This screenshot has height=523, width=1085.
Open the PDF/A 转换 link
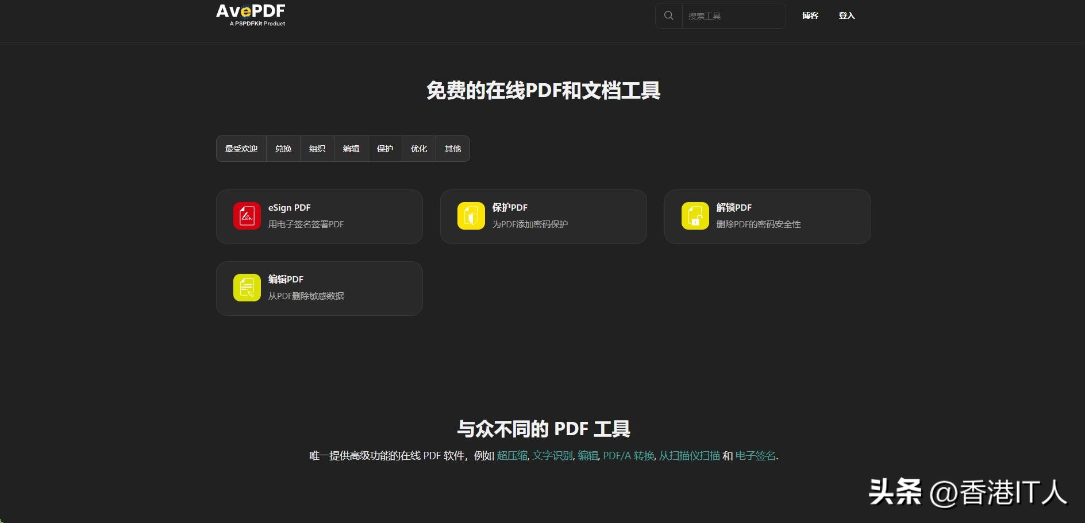(629, 455)
